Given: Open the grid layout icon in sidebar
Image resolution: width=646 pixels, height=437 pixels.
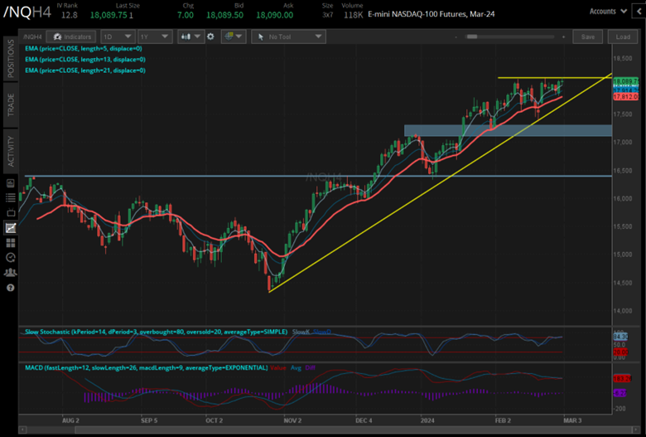Looking at the screenshot, I should pyautogui.click(x=10, y=243).
